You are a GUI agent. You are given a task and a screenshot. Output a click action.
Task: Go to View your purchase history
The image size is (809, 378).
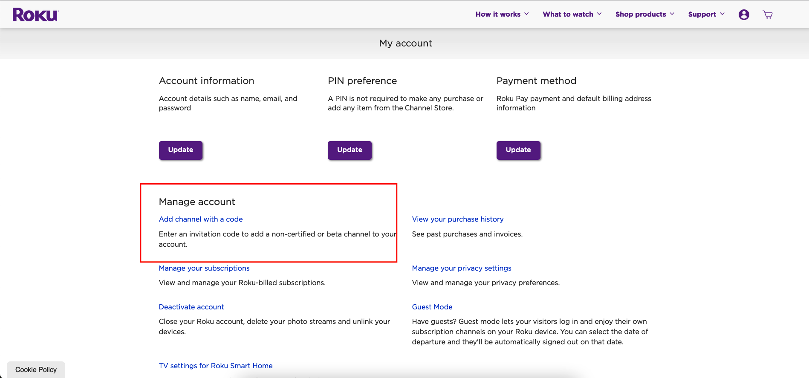(457, 219)
